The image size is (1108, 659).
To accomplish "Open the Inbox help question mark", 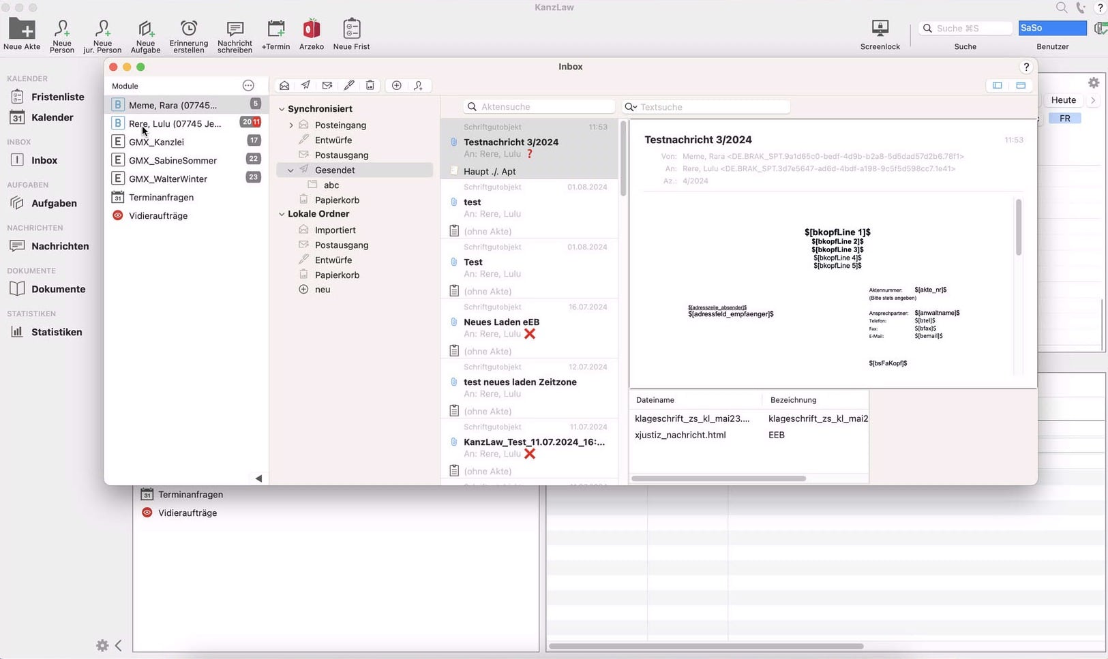I will pos(1026,67).
